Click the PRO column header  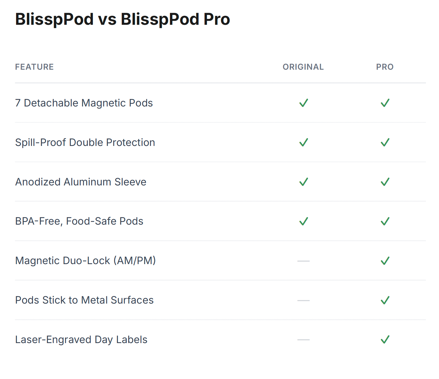pos(385,67)
